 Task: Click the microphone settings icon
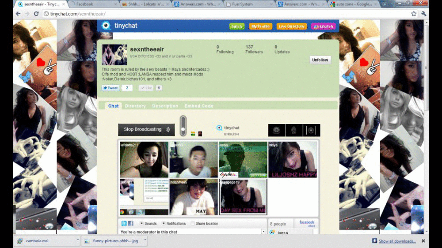[294, 130]
